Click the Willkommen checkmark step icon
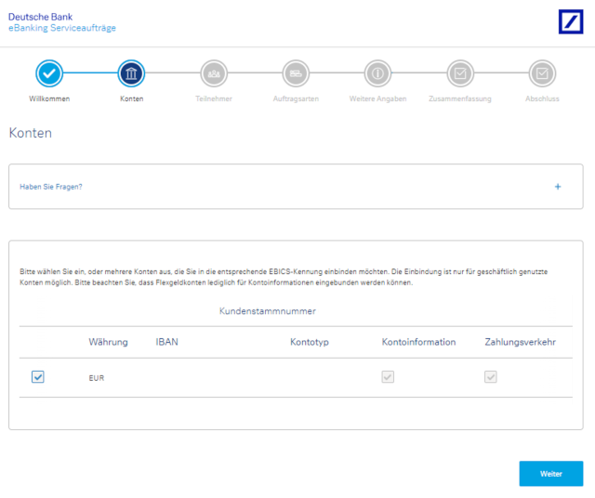Image resolution: width=595 pixels, height=498 pixels. point(49,72)
